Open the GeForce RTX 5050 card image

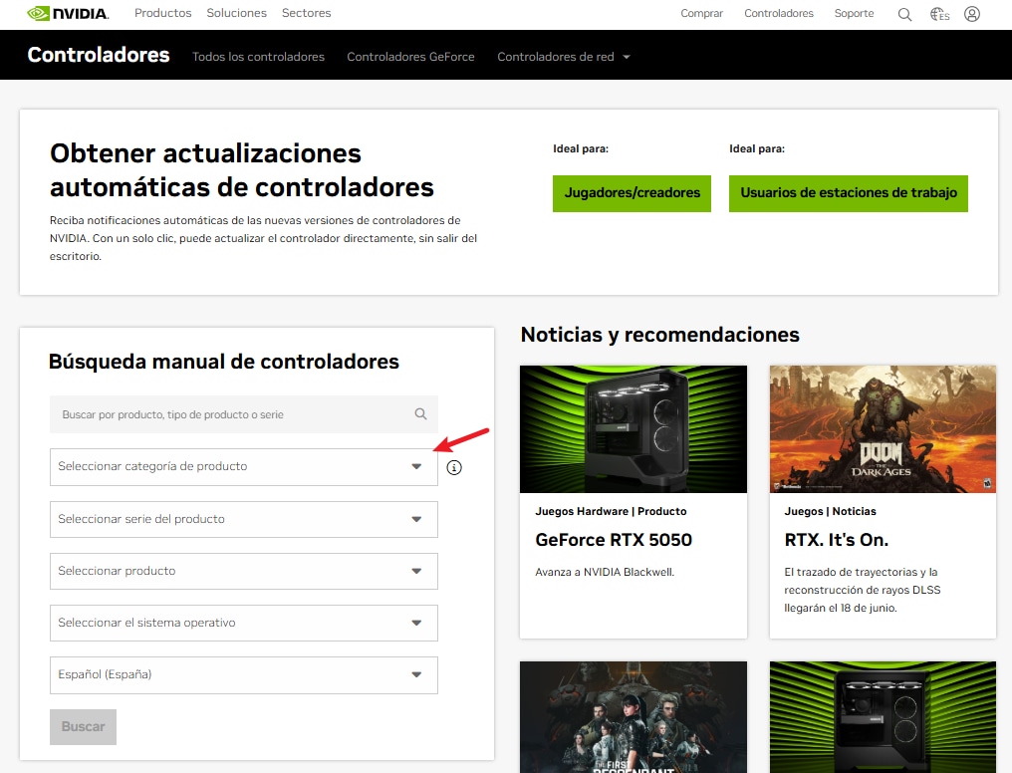633,429
